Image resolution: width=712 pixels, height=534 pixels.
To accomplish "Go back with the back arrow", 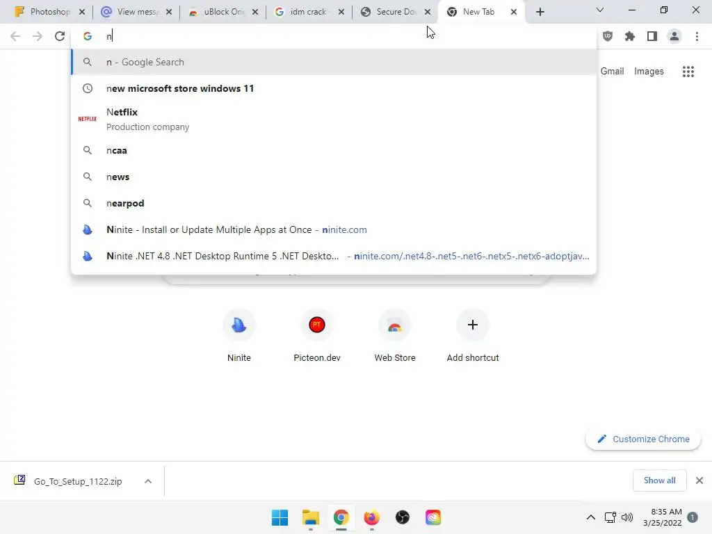I will tap(15, 36).
